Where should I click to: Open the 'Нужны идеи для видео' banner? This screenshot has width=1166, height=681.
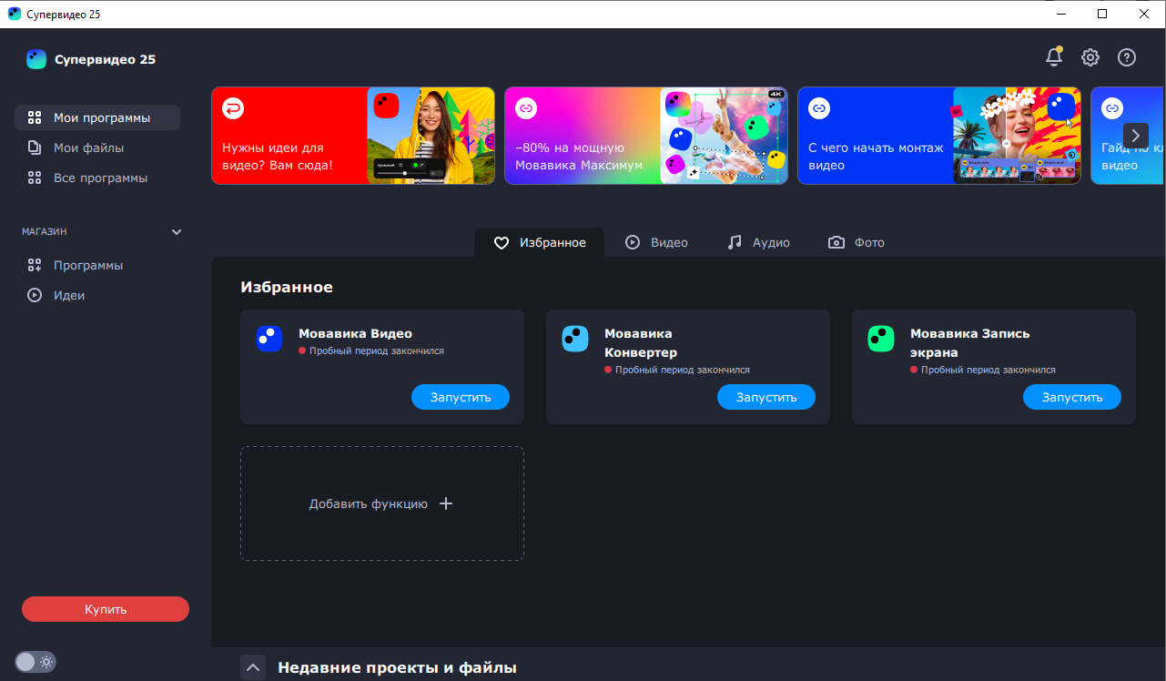pos(353,136)
